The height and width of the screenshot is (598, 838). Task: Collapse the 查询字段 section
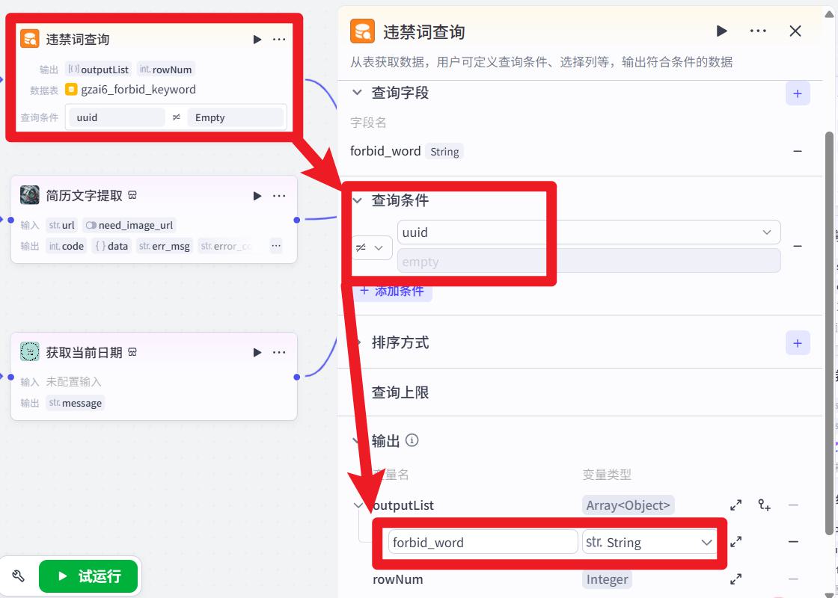pyautogui.click(x=357, y=93)
